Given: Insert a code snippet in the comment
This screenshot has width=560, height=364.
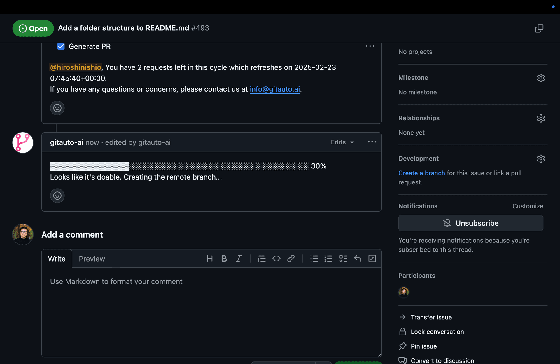Looking at the screenshot, I should click(x=276, y=259).
